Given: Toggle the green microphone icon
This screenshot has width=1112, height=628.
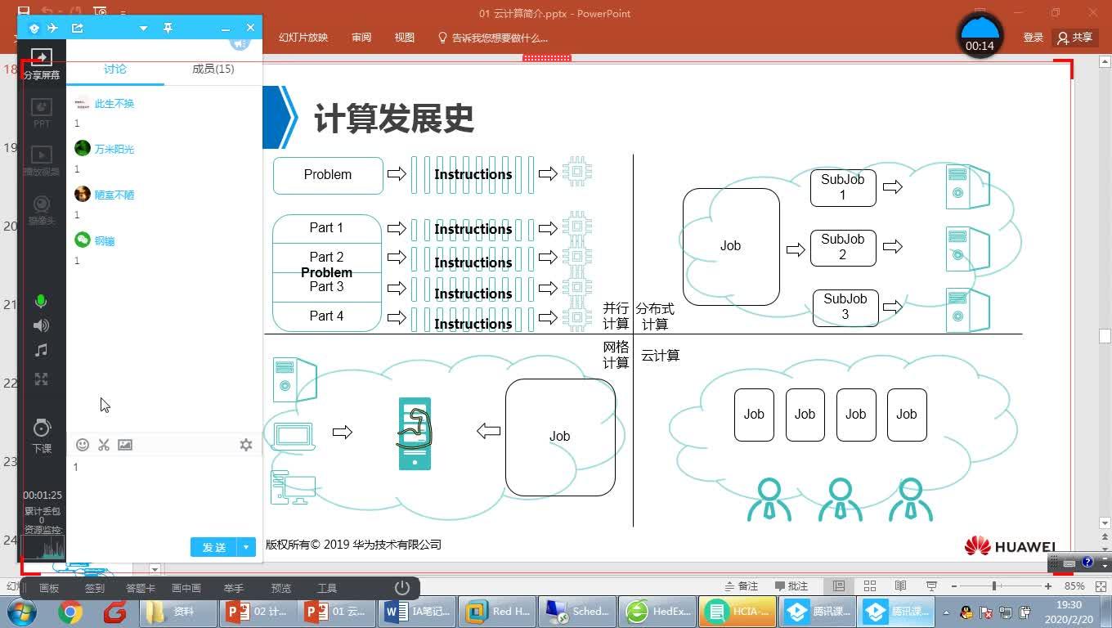Looking at the screenshot, I should click(41, 302).
